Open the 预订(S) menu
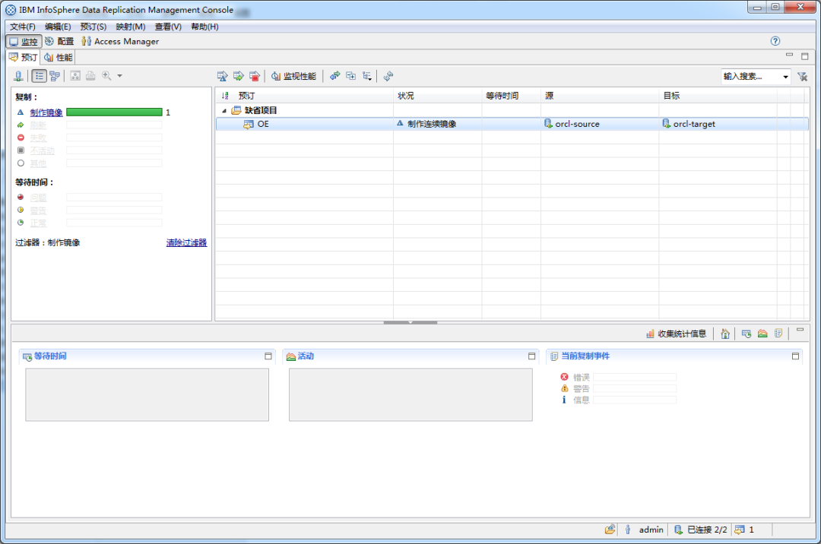Image resolution: width=821 pixels, height=544 pixels. [x=94, y=27]
